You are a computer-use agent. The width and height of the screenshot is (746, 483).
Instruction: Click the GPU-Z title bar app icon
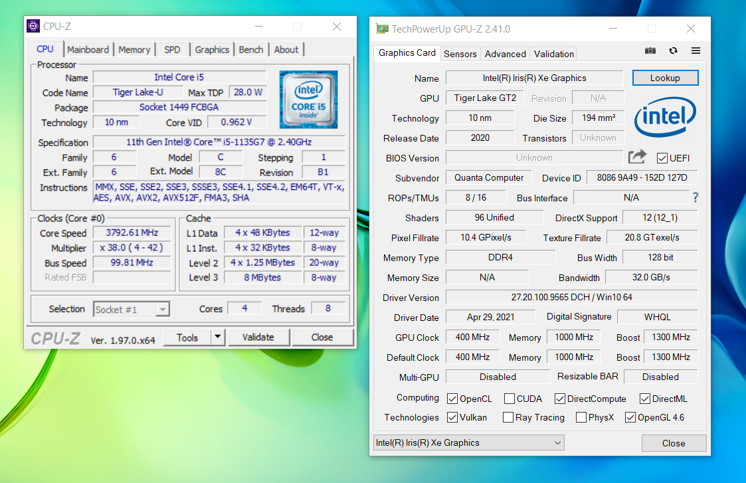[x=382, y=29]
